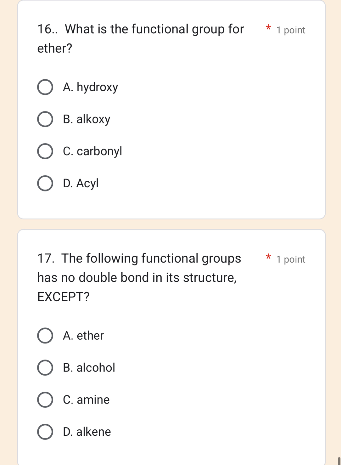Choose the B. alkoxy radio circle

45,119
